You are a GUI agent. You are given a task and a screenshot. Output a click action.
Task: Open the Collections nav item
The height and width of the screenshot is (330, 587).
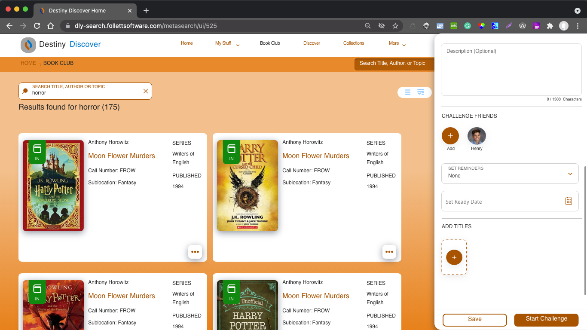coord(354,43)
